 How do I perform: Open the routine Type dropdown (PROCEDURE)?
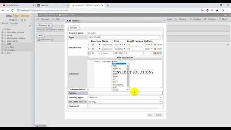(x=125, y=37)
